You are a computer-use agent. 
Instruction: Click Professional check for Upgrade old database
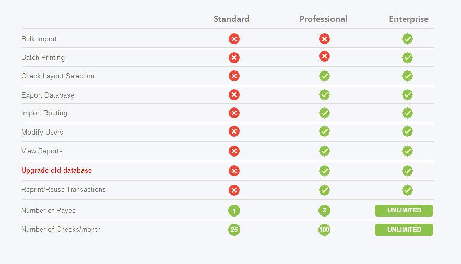click(x=324, y=171)
